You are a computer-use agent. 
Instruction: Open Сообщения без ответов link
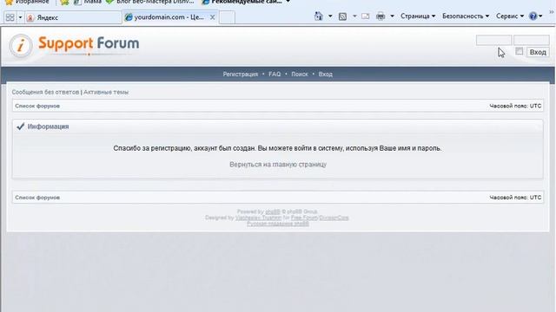coord(45,92)
